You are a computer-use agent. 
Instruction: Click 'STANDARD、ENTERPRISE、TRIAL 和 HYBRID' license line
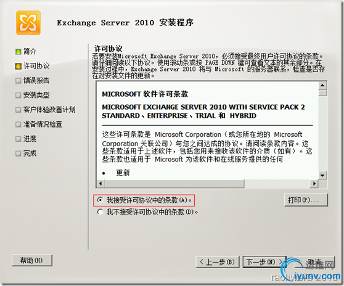(179, 116)
